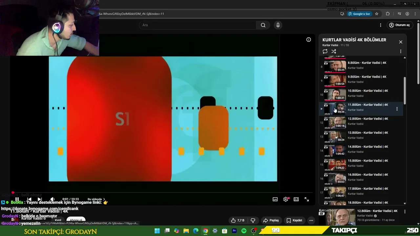Open Microsoft Store from taskbar
Screen dimensions: 420x236
(225, 231)
